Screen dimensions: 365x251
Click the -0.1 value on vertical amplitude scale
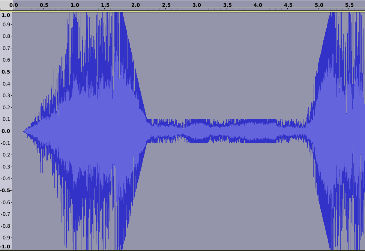point(6,143)
